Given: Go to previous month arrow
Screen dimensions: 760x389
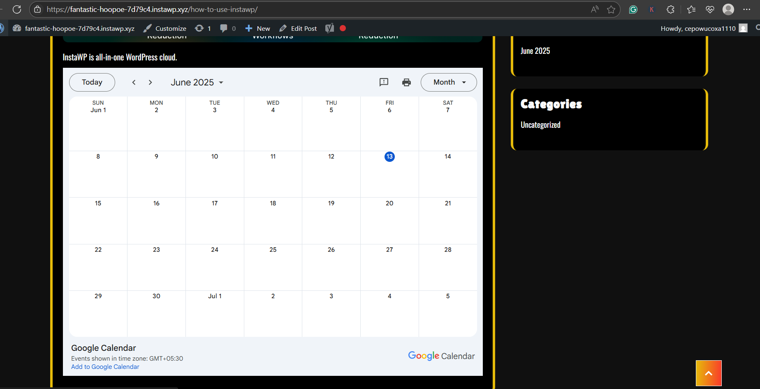Looking at the screenshot, I should click(134, 82).
